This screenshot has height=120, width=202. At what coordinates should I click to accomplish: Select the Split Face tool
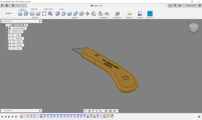tap(81, 13)
